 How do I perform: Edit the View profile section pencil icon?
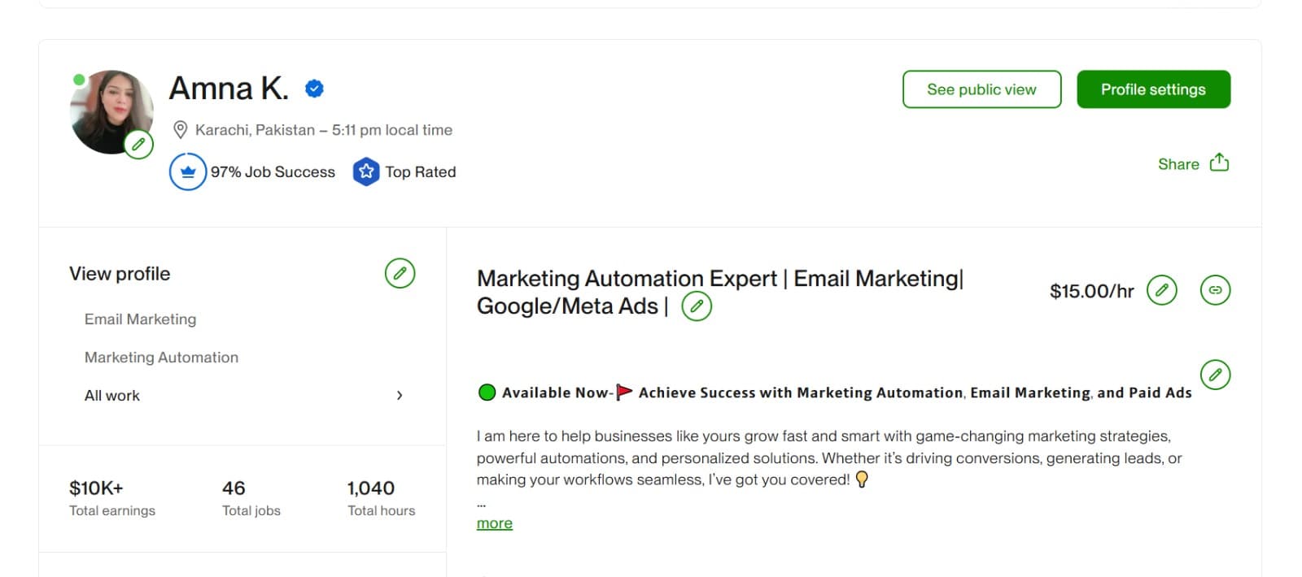pos(400,274)
